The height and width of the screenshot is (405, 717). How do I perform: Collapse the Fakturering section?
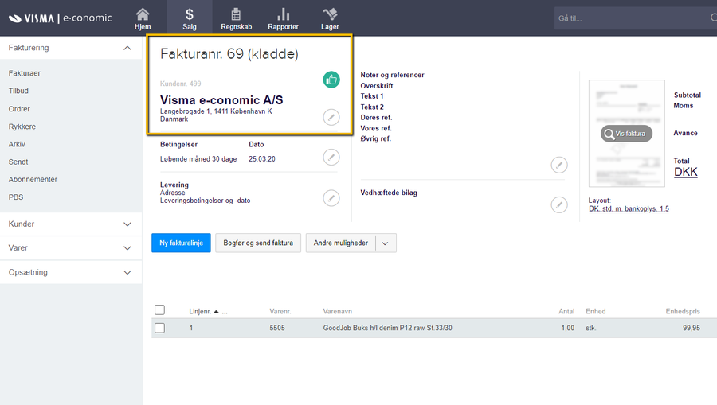[127, 48]
